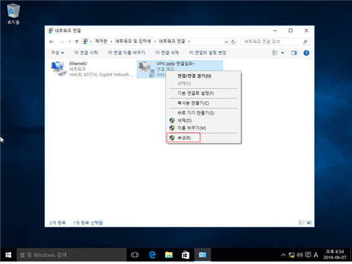Navigate to 제어판 in the breadcrumb
Image resolution: width=352 pixels, height=264 pixels.
(x=101, y=42)
